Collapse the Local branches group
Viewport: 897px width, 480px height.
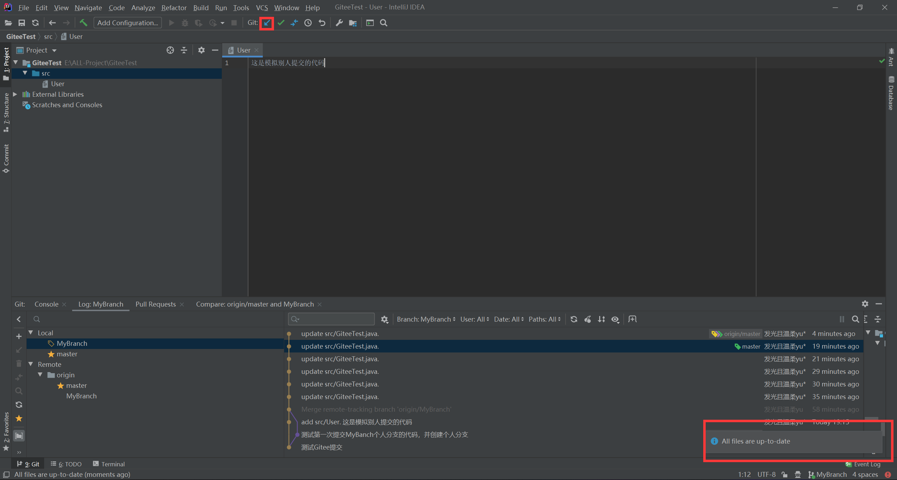click(x=31, y=332)
